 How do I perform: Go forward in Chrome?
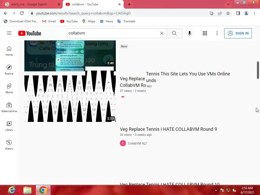pyautogui.click(x=14, y=13)
